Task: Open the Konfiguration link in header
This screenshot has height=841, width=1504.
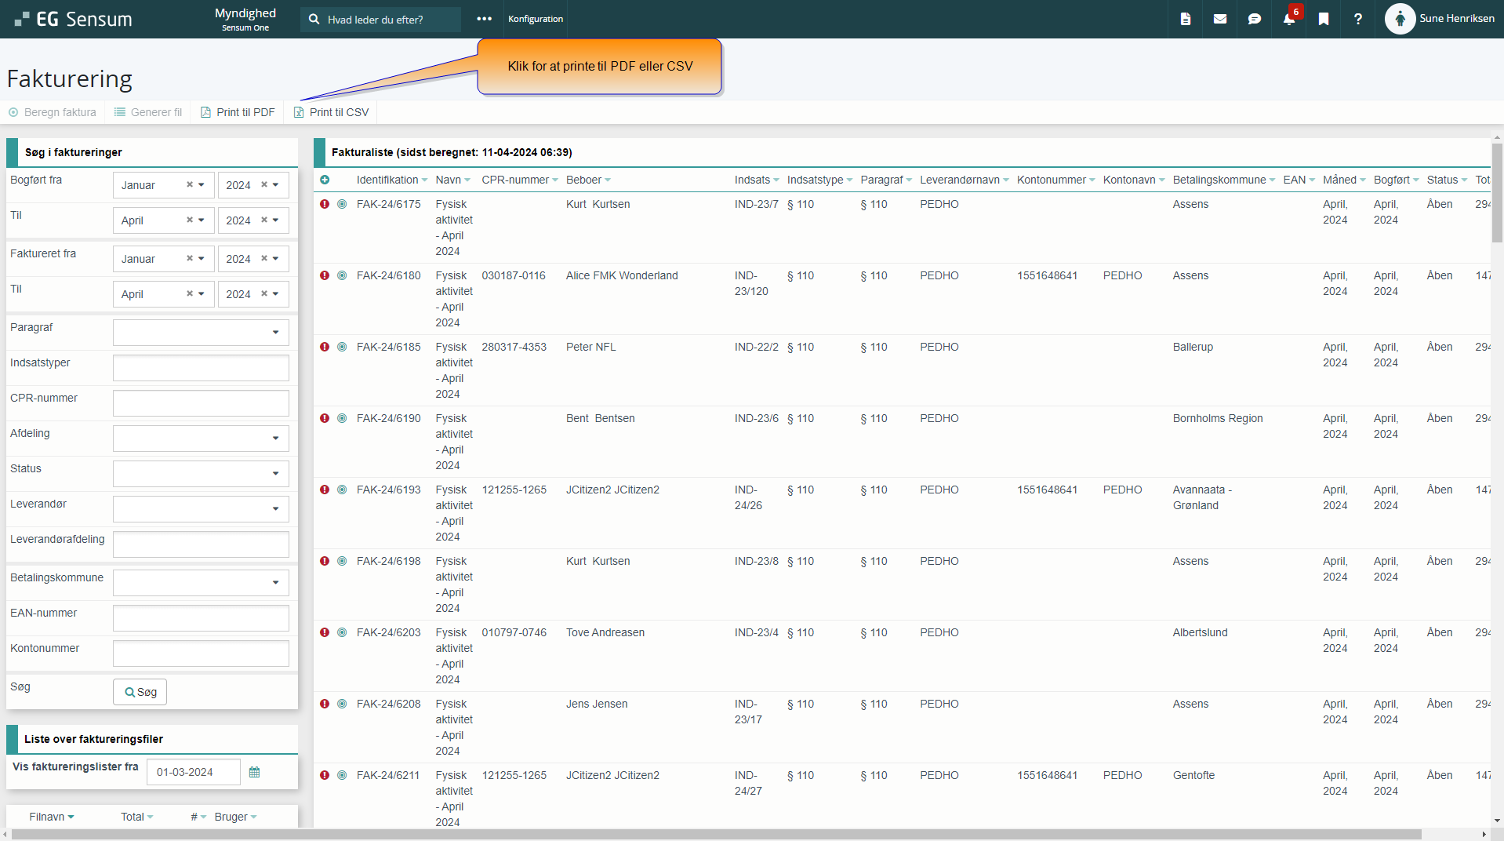Action: 535,19
